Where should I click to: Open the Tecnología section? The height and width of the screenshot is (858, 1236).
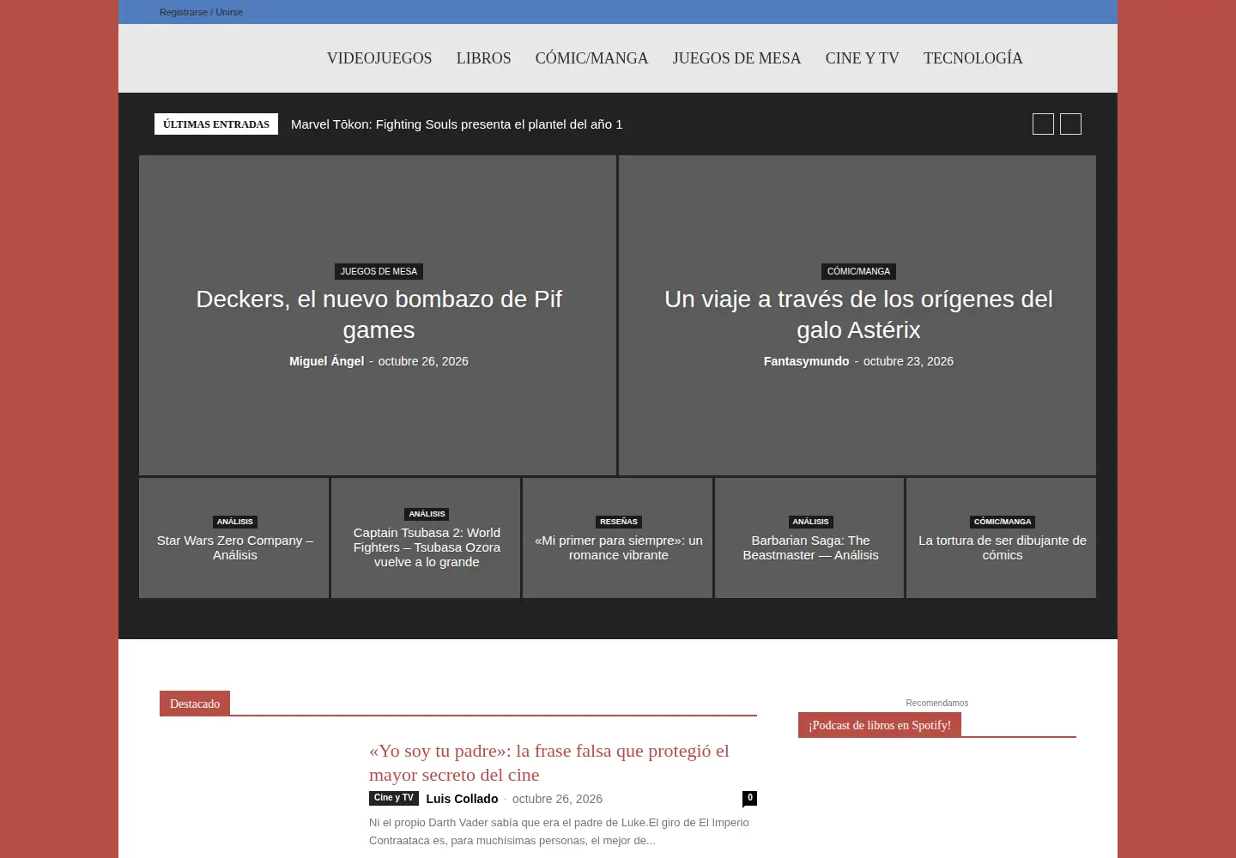pos(973,58)
